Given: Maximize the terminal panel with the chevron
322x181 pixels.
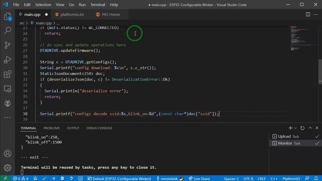Looking at the screenshot, I should tap(310, 128).
